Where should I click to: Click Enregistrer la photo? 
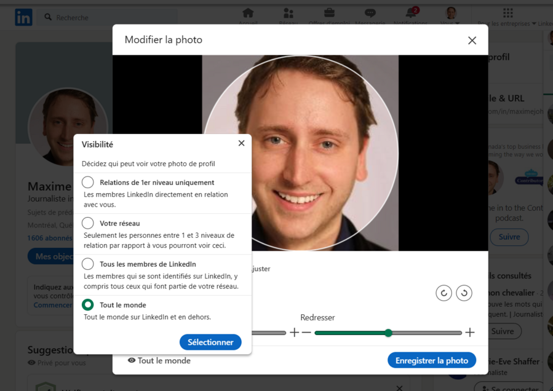[431, 361]
